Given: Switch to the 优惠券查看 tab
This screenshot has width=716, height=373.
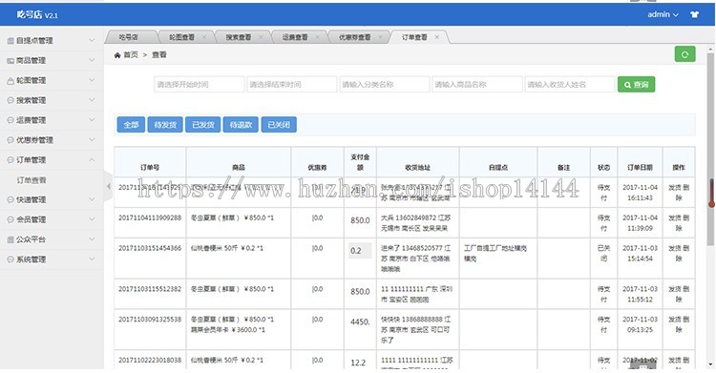Looking at the screenshot, I should (x=355, y=37).
